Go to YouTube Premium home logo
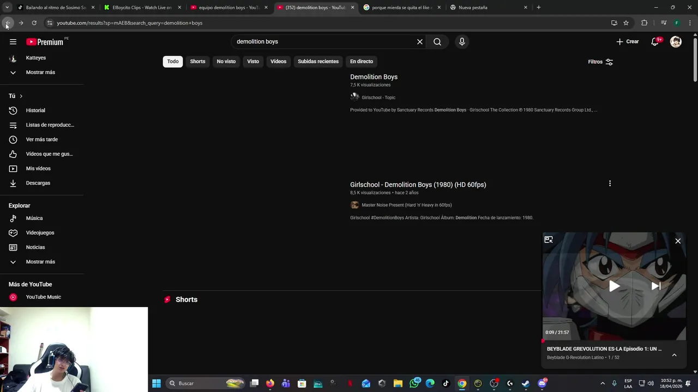Screen dimensions: 698x392 (x=45, y=42)
